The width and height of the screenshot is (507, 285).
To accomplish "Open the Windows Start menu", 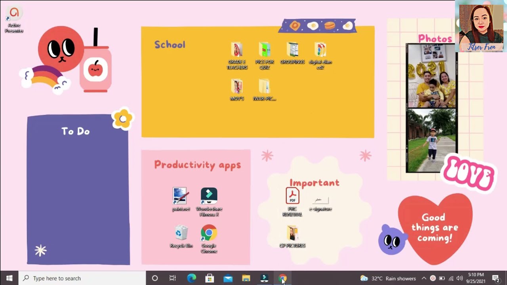I will tap(9, 278).
